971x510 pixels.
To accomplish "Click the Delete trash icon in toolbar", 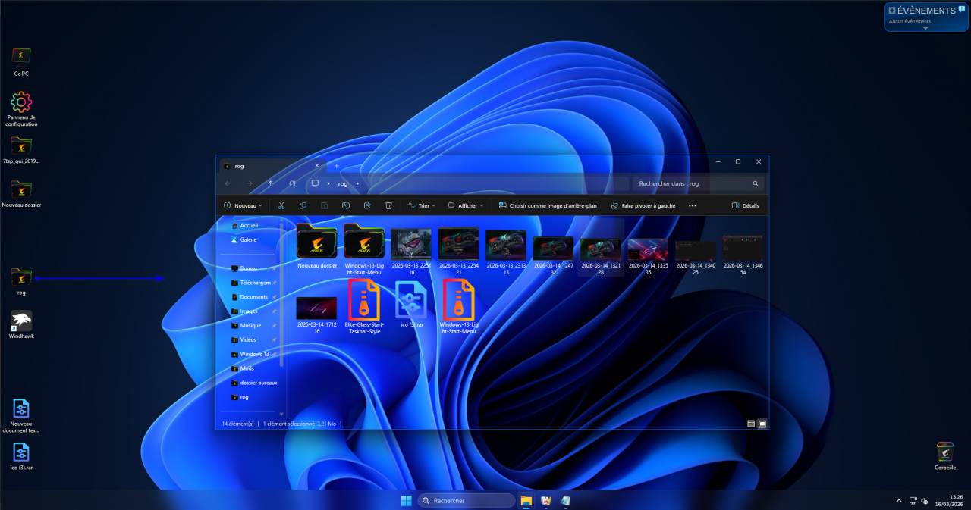I will pos(388,205).
